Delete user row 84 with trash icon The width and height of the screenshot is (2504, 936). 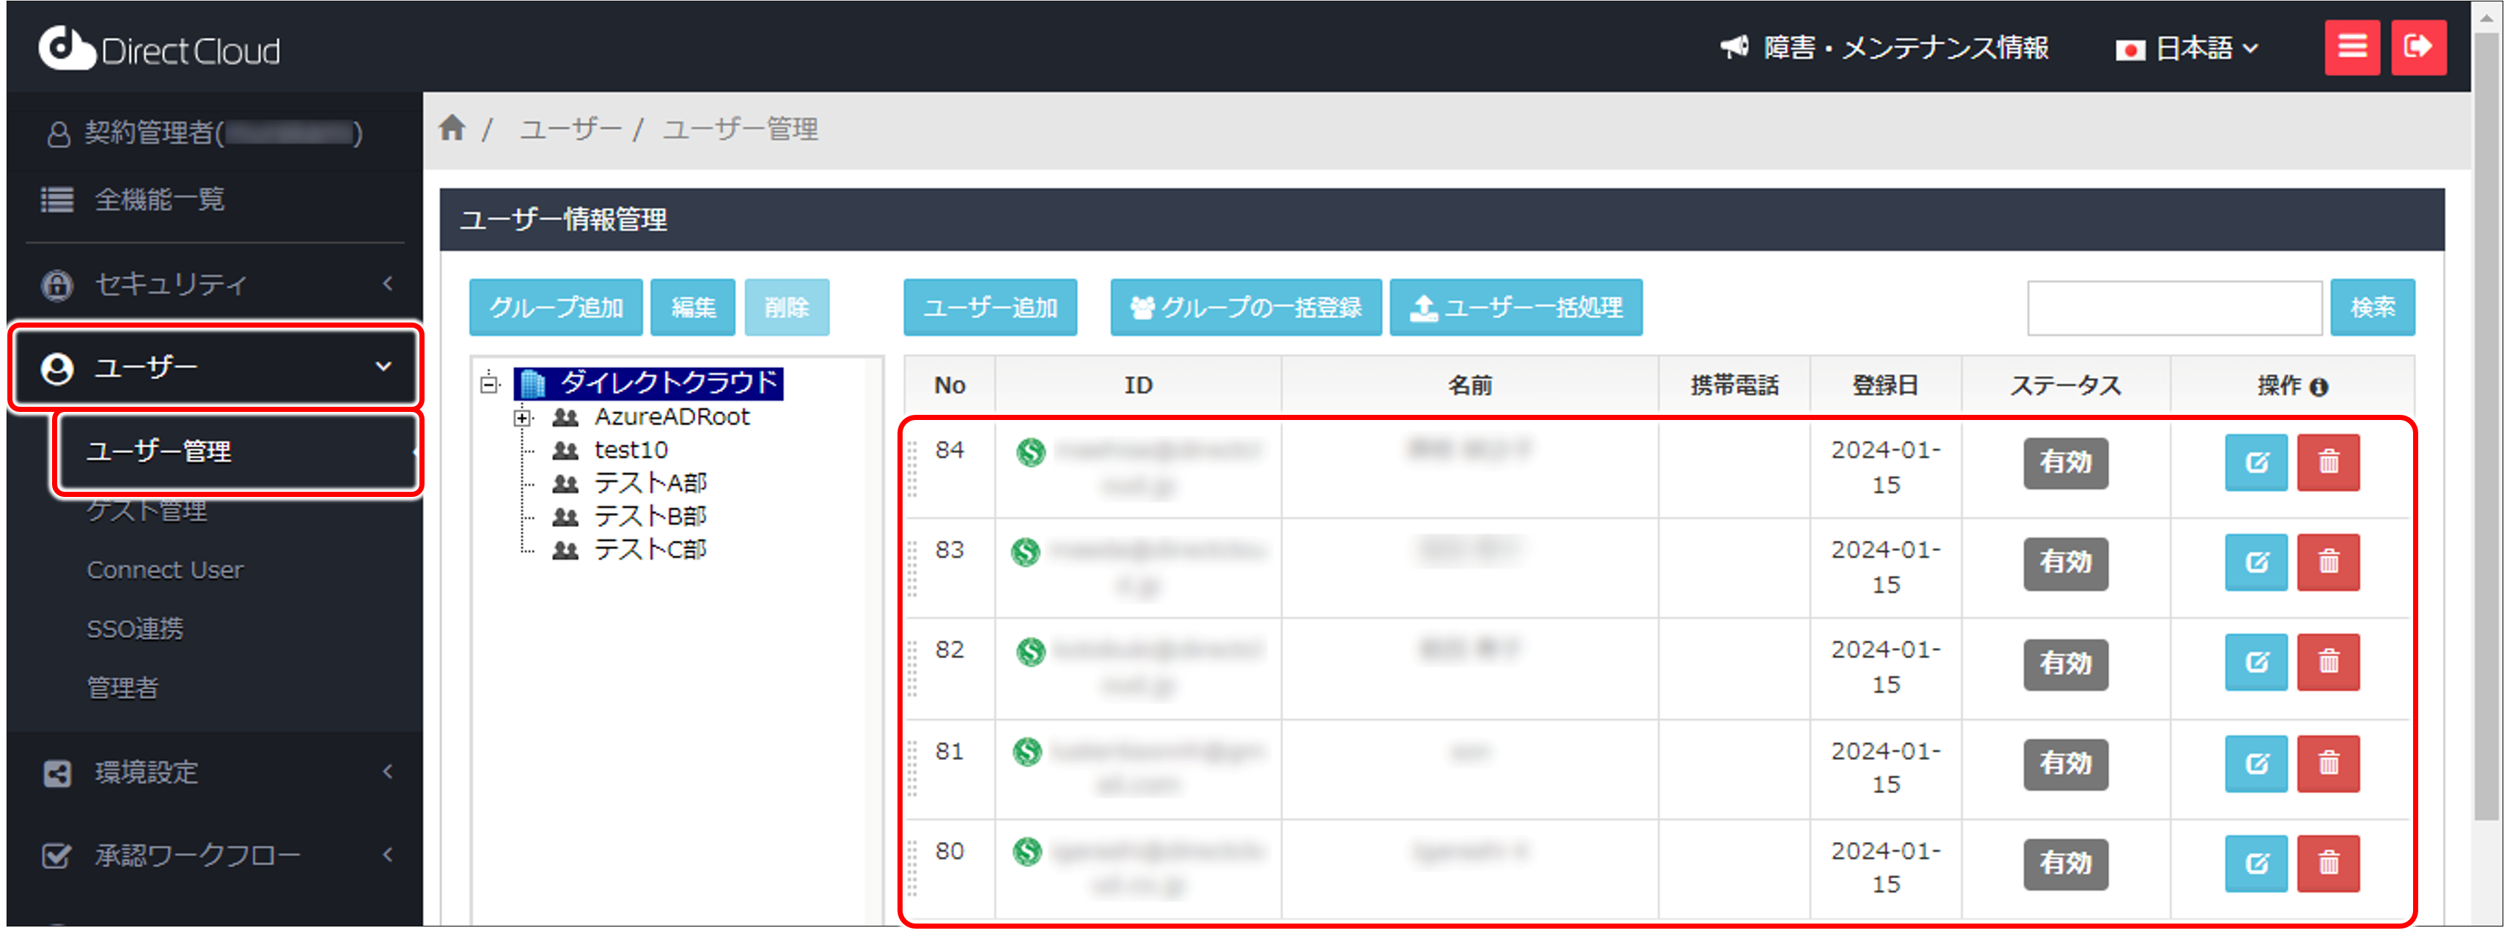[2328, 463]
